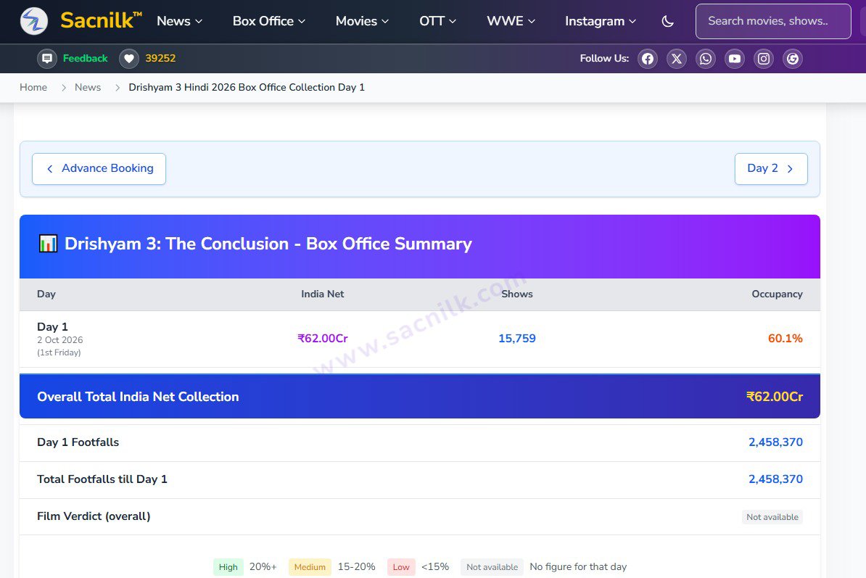Open the WhatsApp follow icon
The height and width of the screenshot is (578, 866).
(x=706, y=59)
